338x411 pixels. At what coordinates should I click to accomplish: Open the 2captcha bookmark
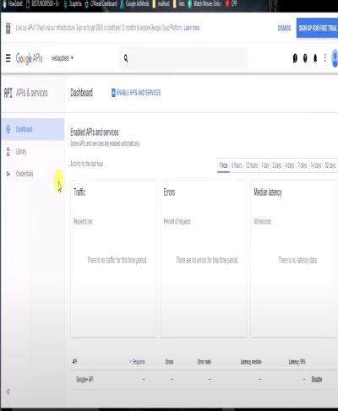pos(73,3)
